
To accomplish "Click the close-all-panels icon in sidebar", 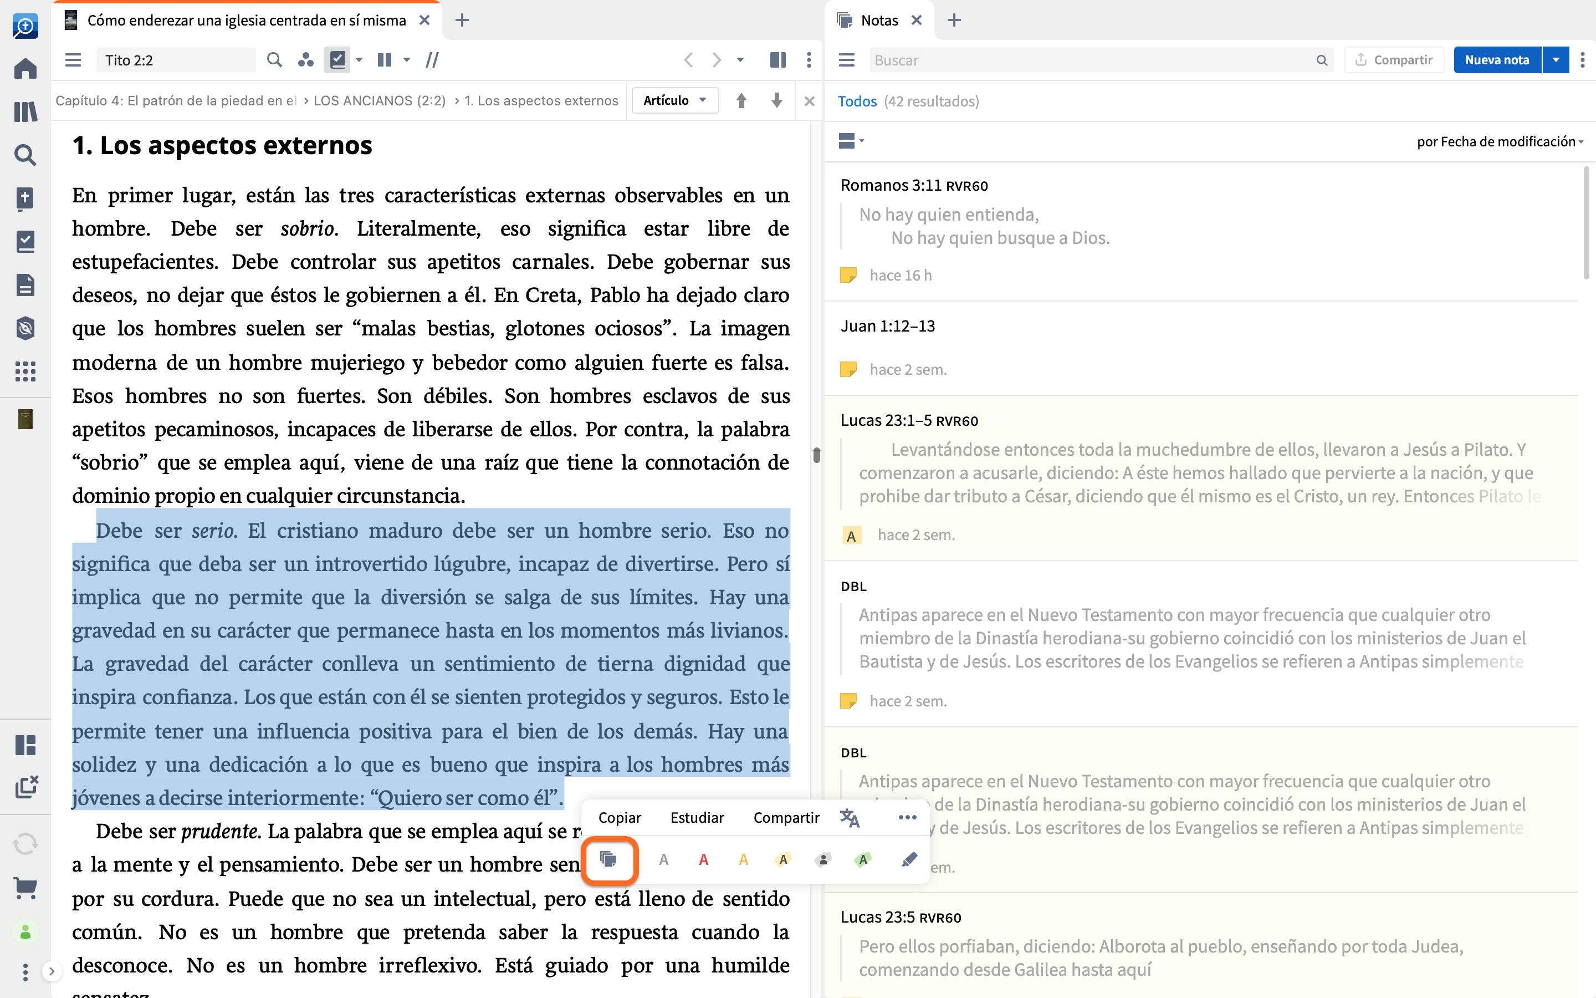I will click(x=27, y=786).
